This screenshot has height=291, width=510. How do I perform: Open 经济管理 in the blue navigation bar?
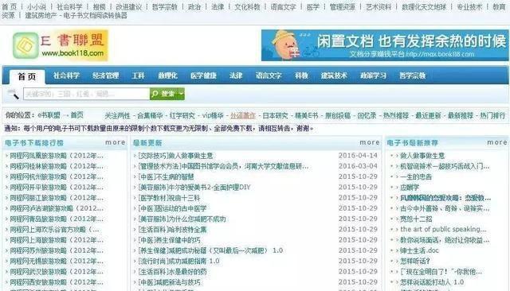coord(105,76)
